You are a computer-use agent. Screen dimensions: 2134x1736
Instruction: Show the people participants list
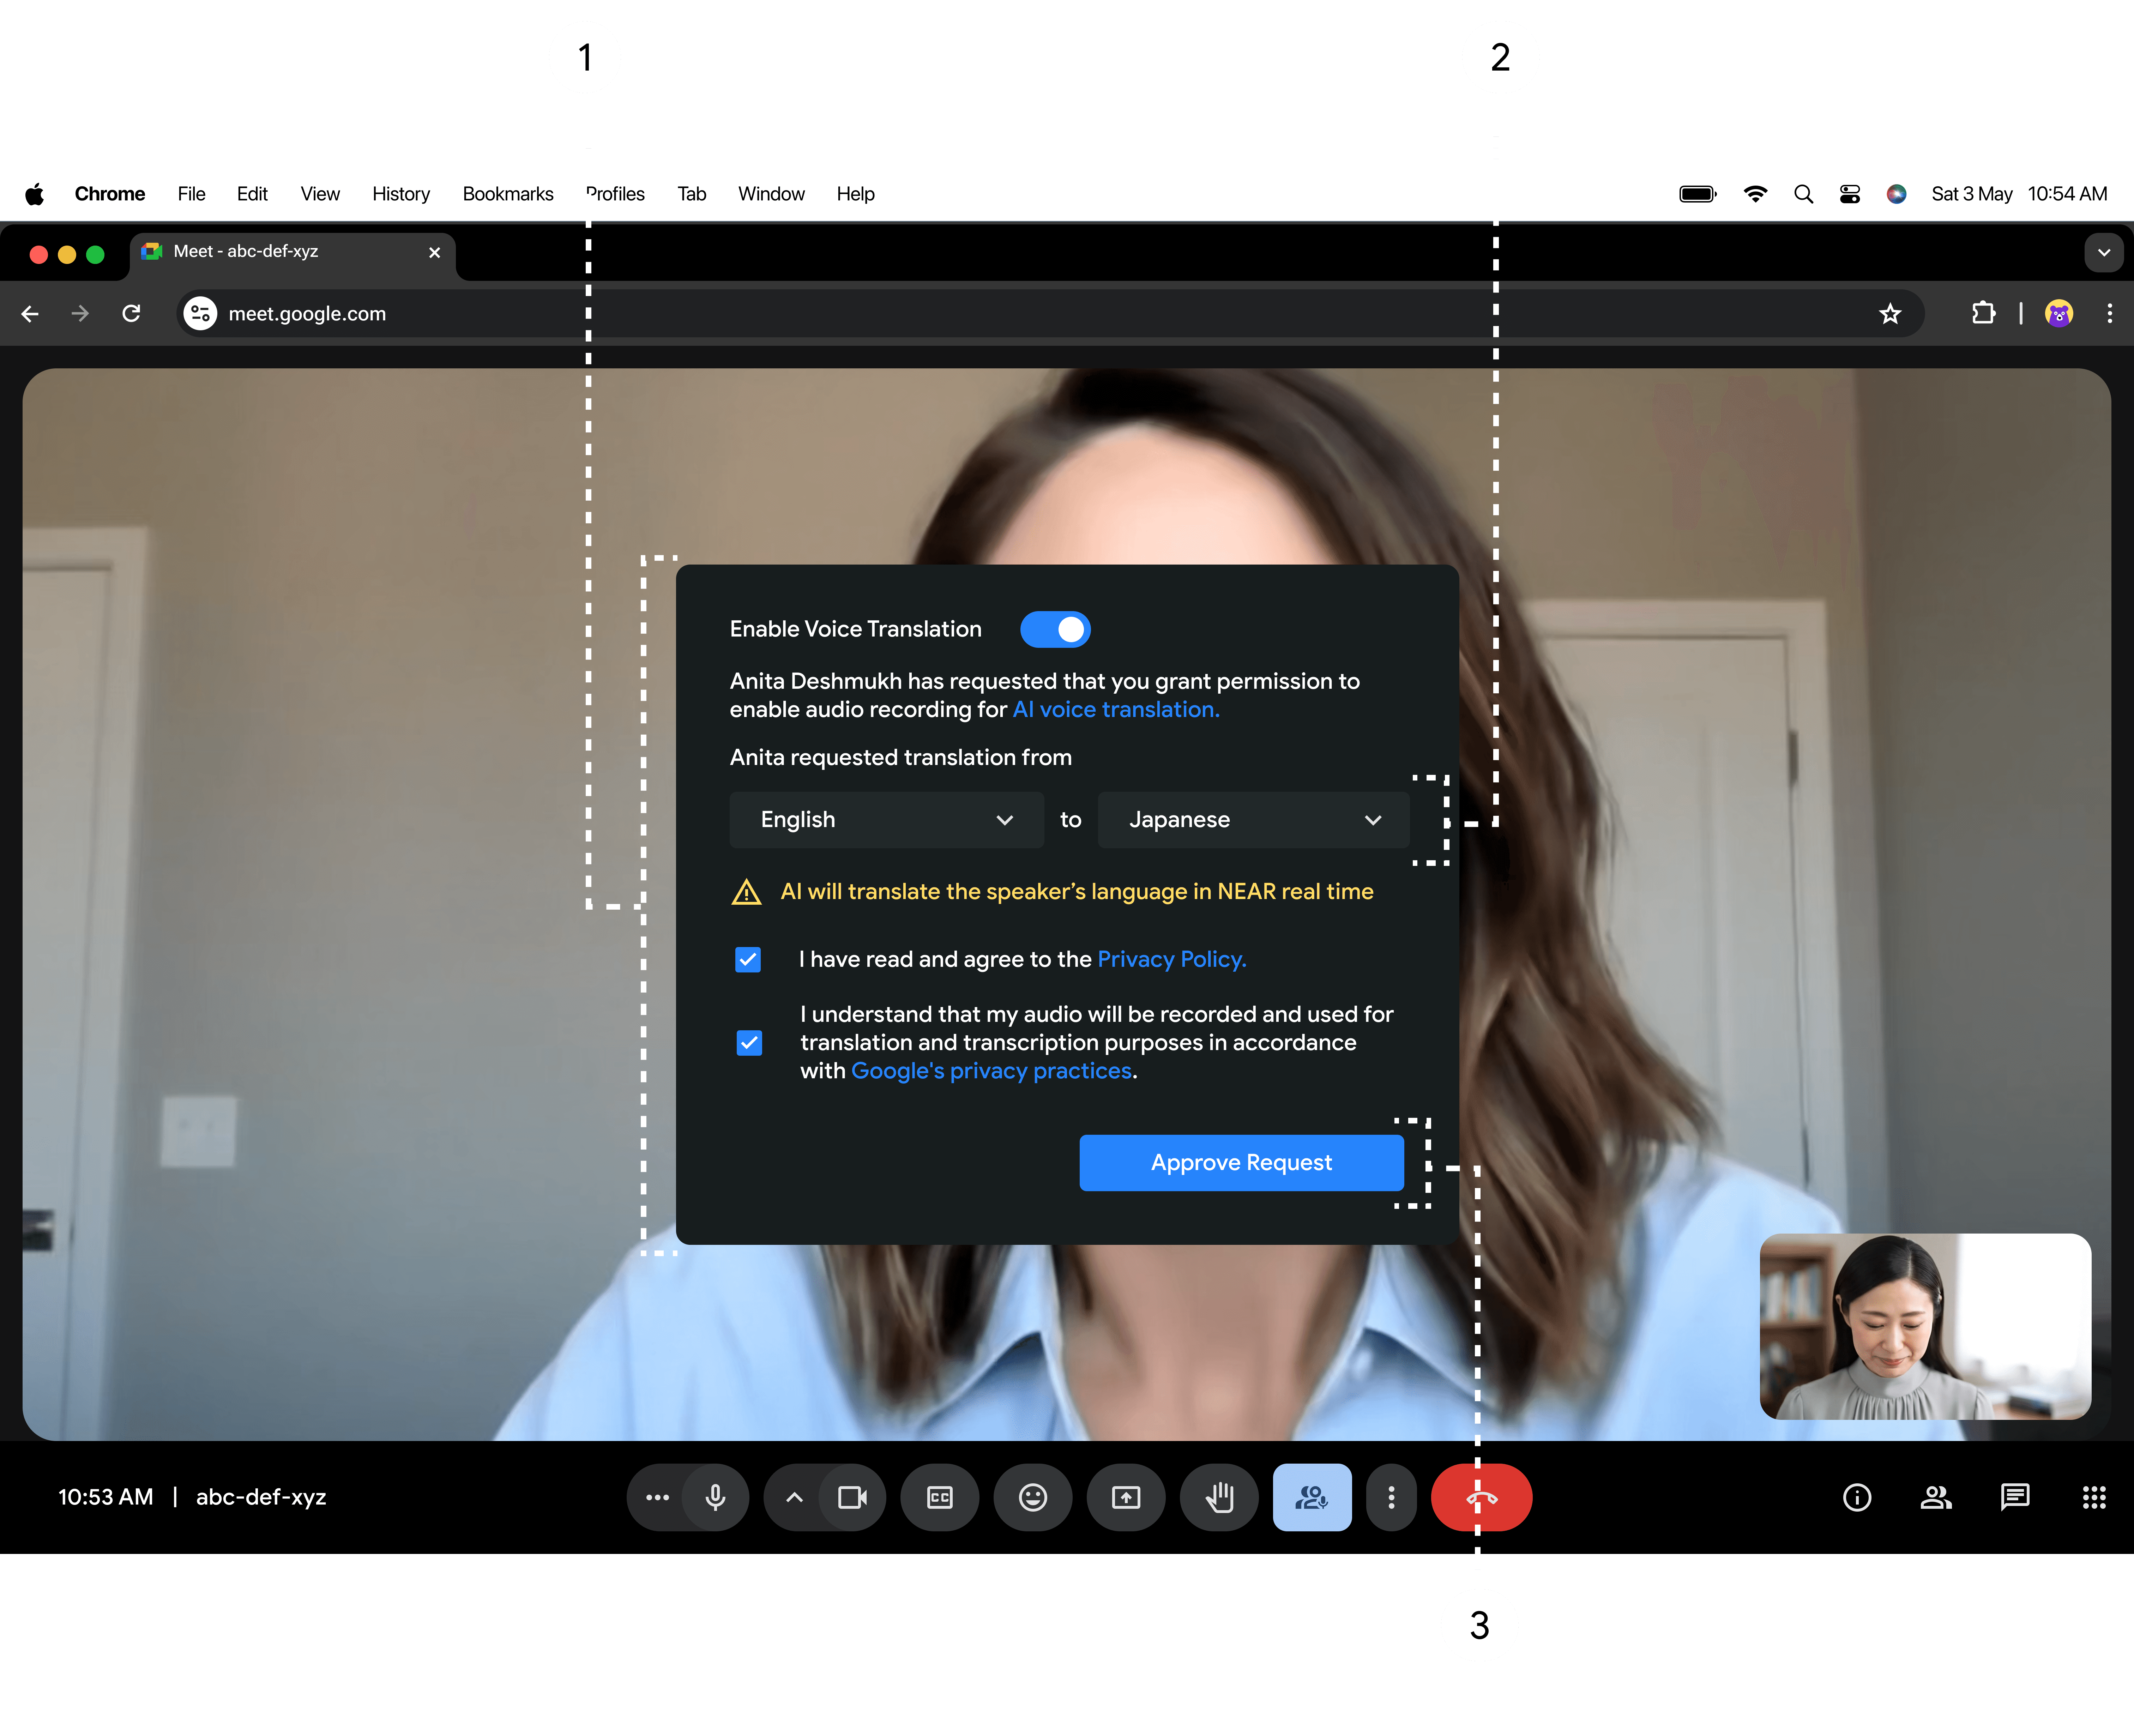point(1936,1497)
